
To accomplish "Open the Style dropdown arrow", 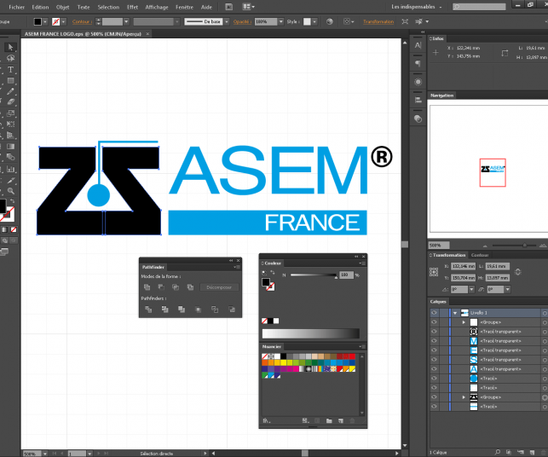I will [x=314, y=21].
